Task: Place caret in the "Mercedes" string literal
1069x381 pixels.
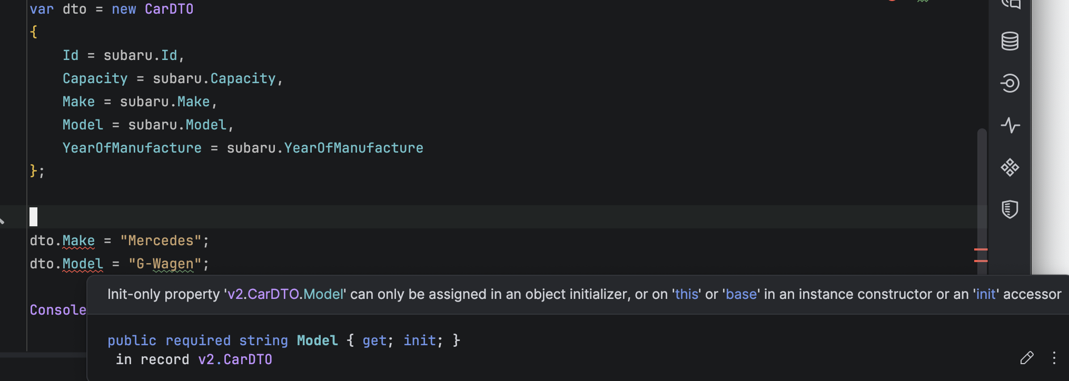Action: tap(162, 240)
